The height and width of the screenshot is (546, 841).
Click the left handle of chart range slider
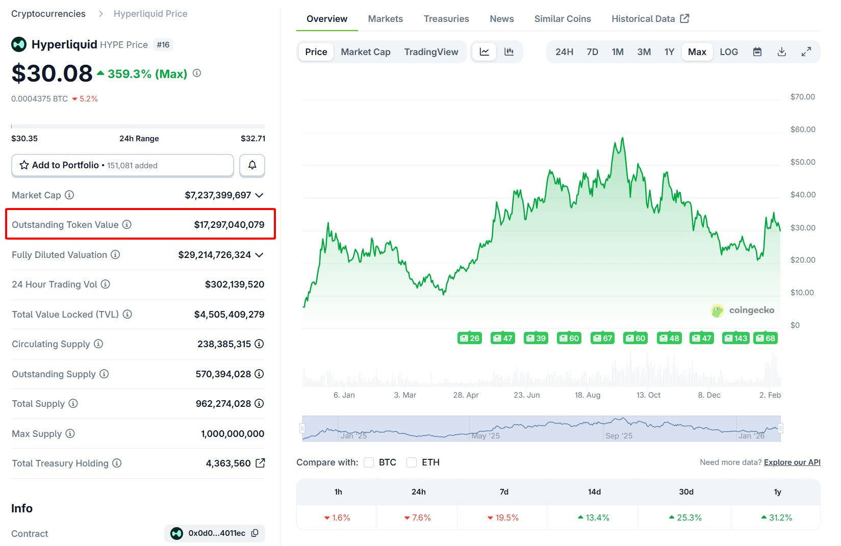click(x=302, y=428)
